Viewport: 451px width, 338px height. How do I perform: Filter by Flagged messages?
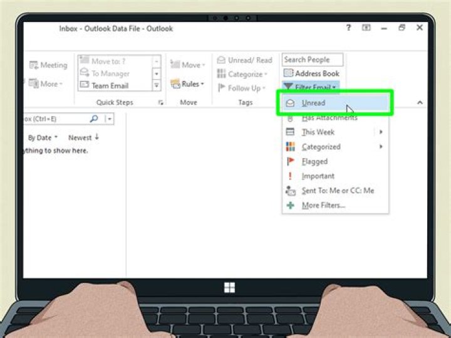click(x=335, y=162)
